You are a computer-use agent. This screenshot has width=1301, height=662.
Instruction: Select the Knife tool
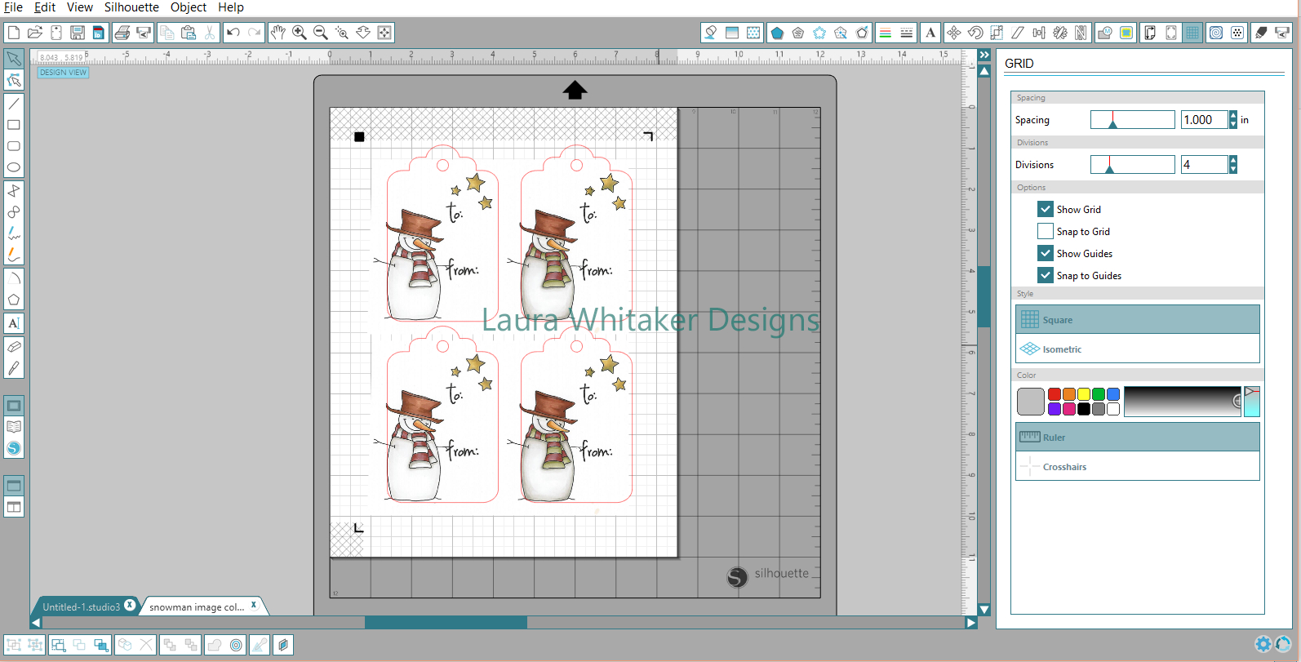point(14,368)
